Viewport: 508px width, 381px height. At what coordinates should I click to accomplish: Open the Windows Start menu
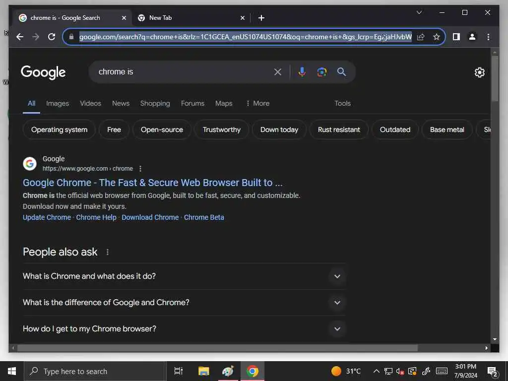coord(12,371)
